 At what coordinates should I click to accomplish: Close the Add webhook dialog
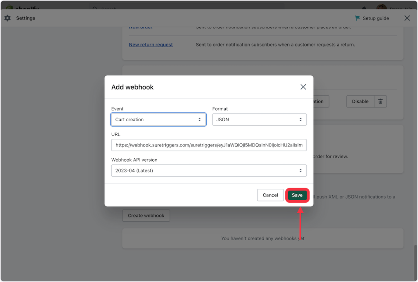(x=303, y=87)
